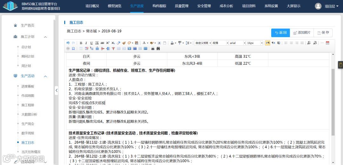Convert text to uppercase icon

309,43
